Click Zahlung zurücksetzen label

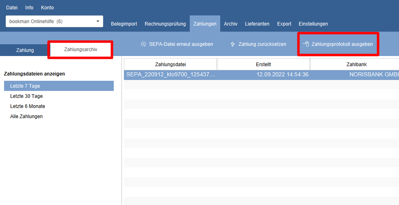pos(262,44)
